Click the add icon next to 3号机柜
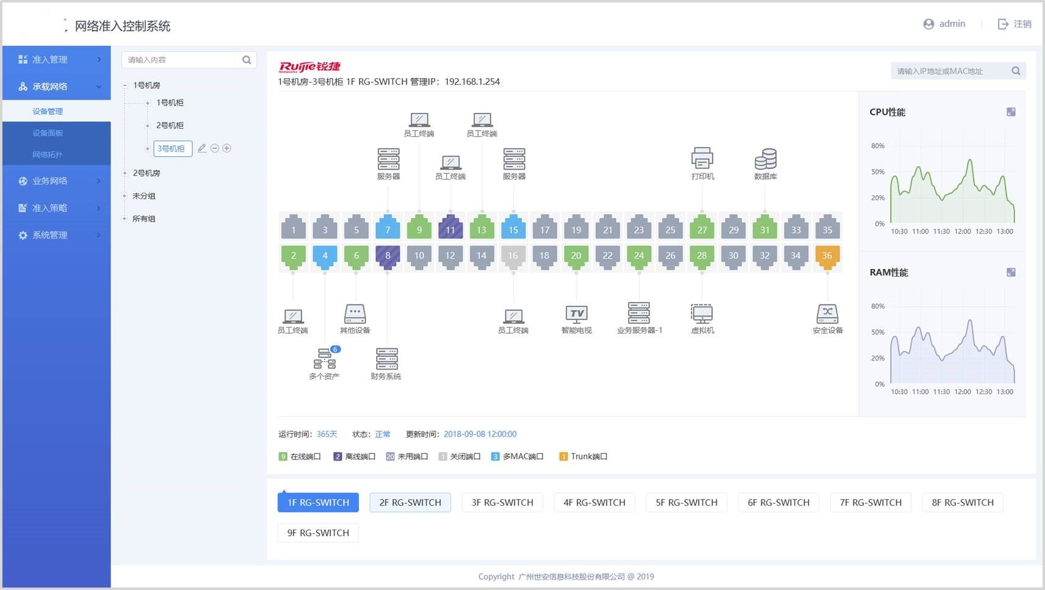1045x590 pixels. (x=227, y=148)
